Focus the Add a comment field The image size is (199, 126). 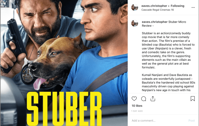[x=159, y=121]
